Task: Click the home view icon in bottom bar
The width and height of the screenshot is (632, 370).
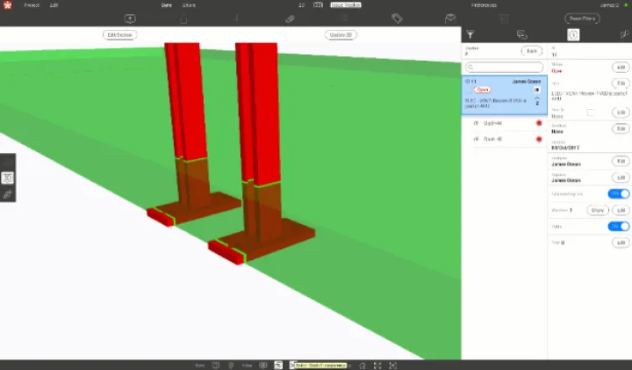Action: point(359,365)
